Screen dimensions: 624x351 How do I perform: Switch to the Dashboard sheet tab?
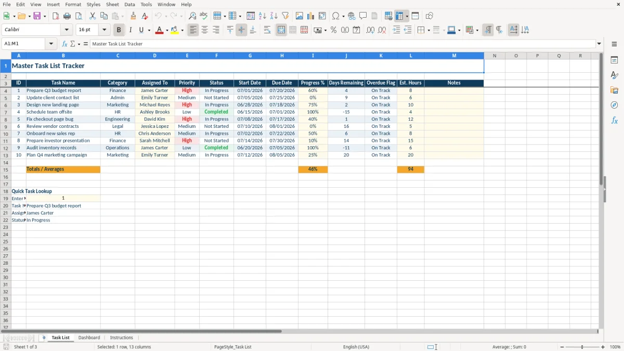[89, 337]
